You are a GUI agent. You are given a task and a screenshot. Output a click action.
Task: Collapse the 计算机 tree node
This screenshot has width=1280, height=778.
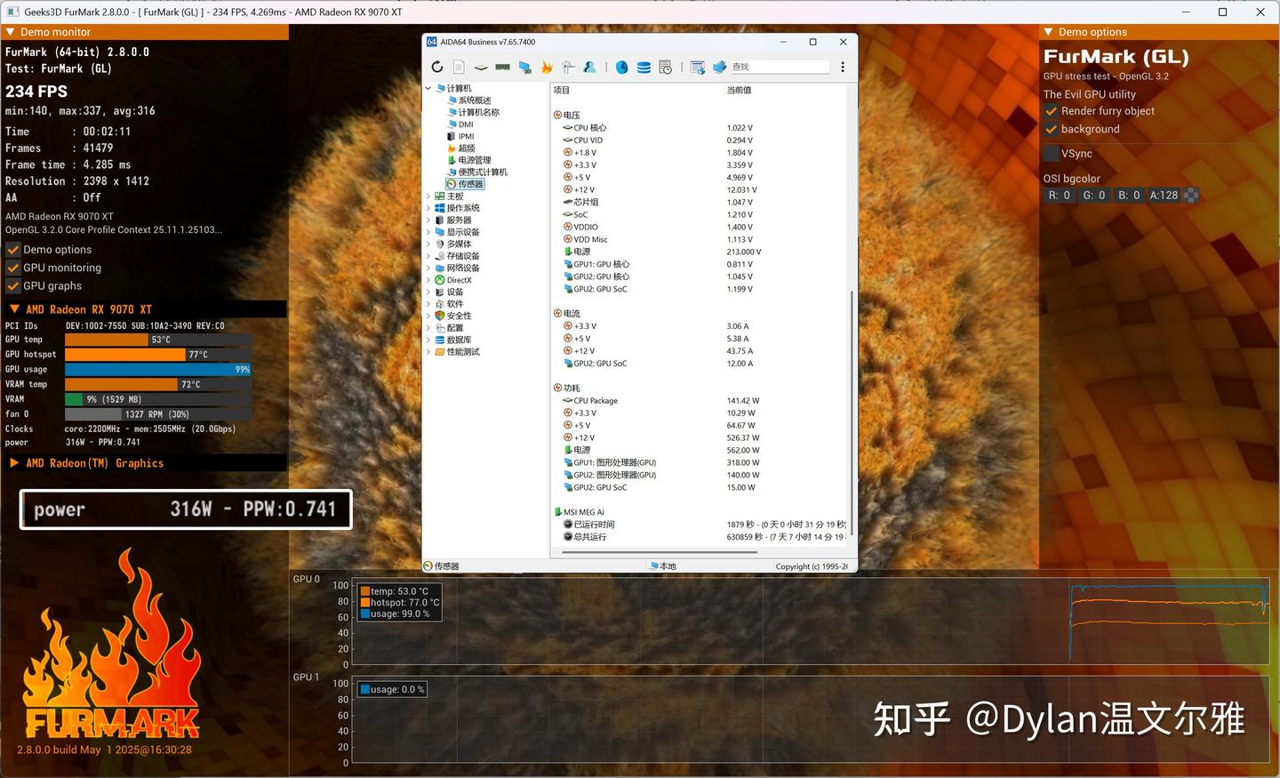click(x=428, y=88)
